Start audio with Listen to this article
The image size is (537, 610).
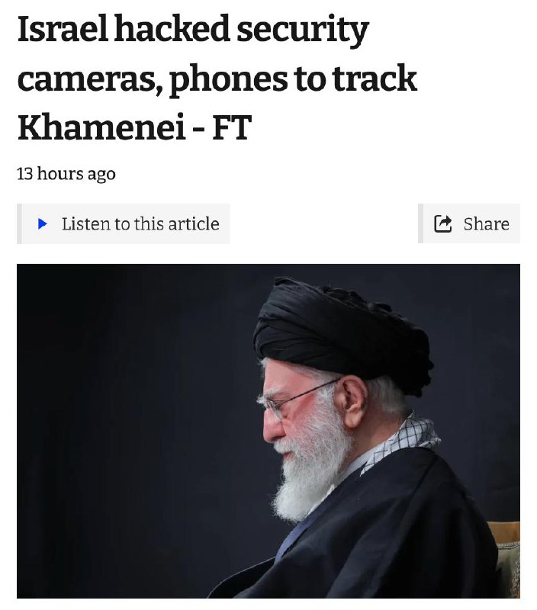[124, 223]
